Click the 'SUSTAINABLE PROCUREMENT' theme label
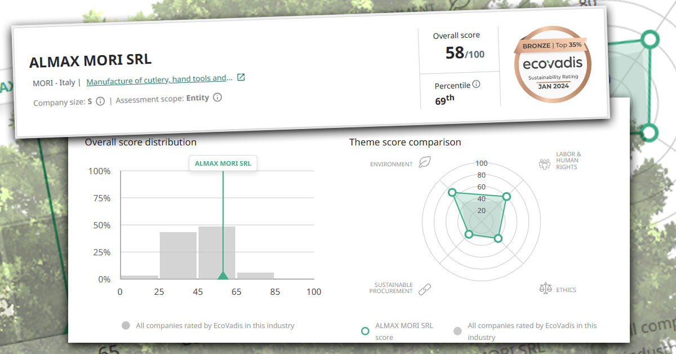676x354 pixels. pos(391,288)
